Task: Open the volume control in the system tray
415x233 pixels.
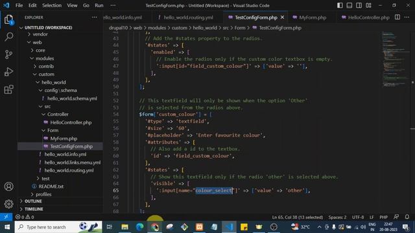Action: click(363, 227)
